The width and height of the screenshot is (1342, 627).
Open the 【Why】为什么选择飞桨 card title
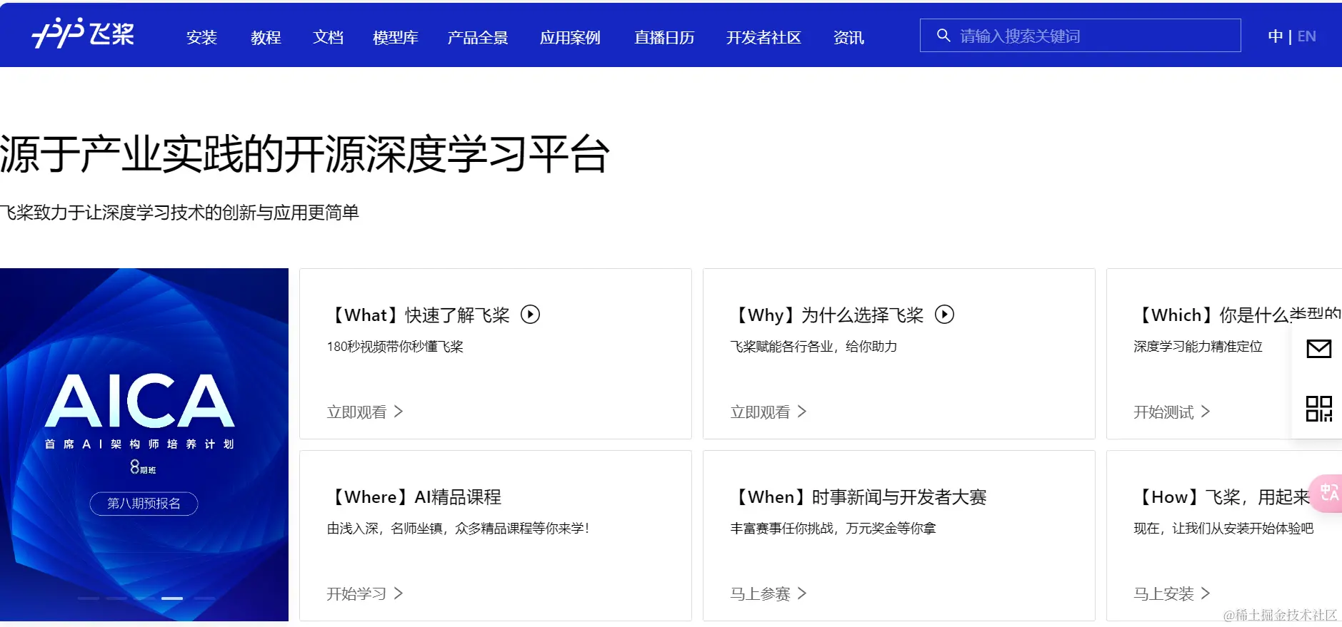(x=828, y=315)
